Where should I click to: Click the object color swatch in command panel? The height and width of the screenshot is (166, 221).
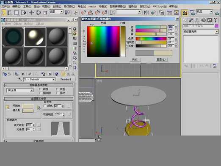click(x=216, y=26)
